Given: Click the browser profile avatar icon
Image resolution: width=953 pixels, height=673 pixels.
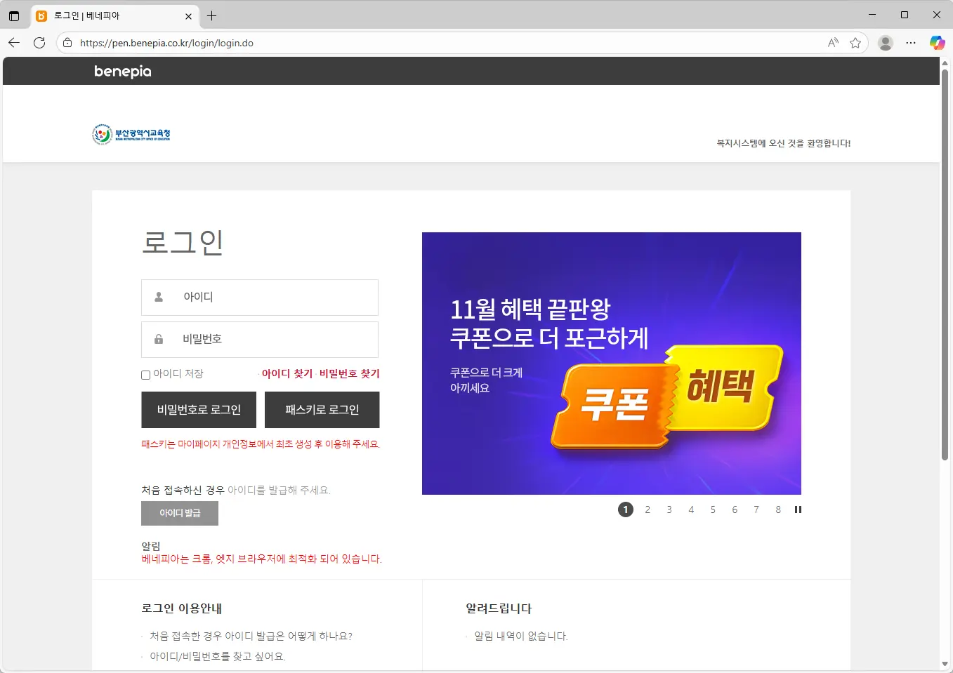Looking at the screenshot, I should coord(886,42).
